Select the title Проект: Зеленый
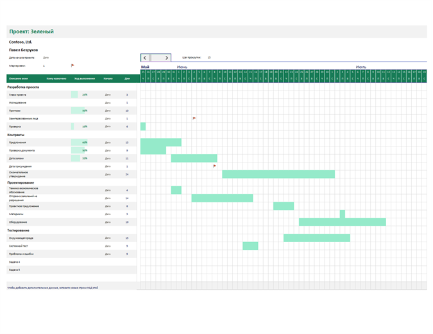 click(31, 31)
